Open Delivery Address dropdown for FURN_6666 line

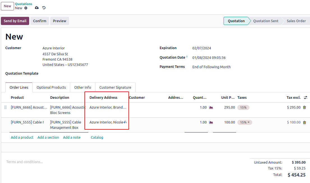coord(108,107)
